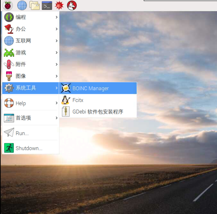Click the 互联网 globe icon in menu
This screenshot has width=217, height=214.
(x=9, y=41)
